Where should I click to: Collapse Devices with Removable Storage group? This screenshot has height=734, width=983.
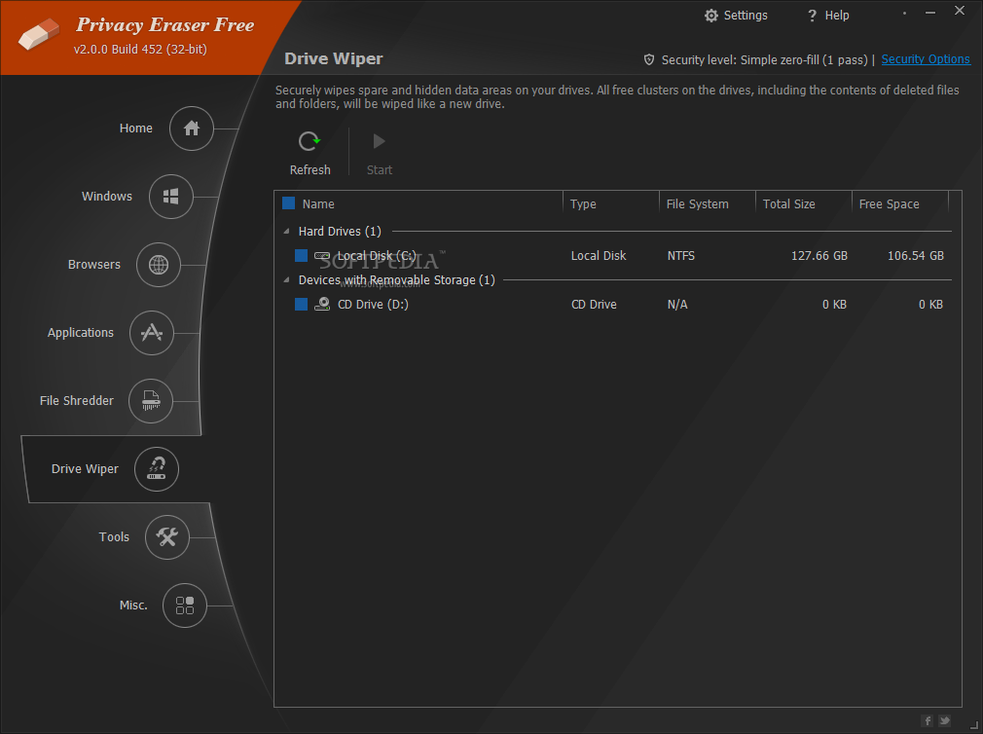click(x=286, y=280)
